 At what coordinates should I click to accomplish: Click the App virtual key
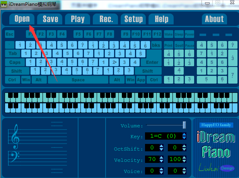(141, 80)
